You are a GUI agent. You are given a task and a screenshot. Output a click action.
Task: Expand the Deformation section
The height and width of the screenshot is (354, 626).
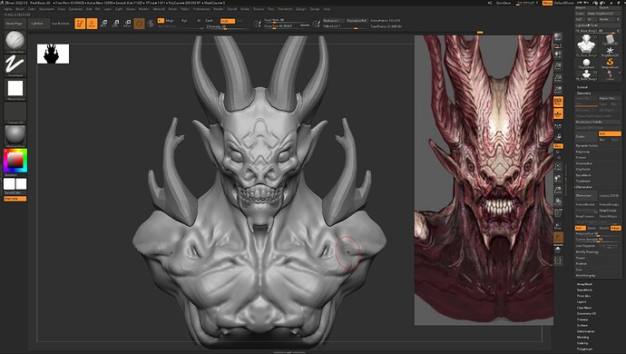(586, 331)
